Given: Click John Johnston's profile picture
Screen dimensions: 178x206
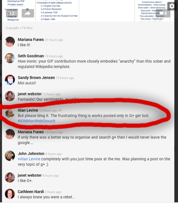Looking at the screenshot, I should coord(10,156).
